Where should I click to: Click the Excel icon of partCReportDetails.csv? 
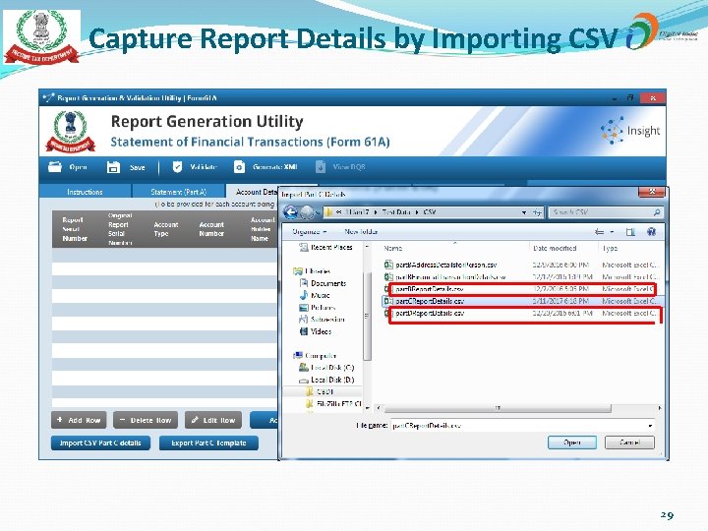click(387, 301)
